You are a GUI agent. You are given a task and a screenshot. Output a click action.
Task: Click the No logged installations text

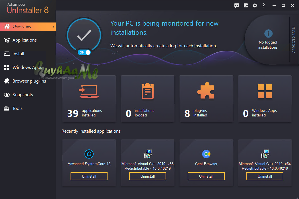click(268, 45)
